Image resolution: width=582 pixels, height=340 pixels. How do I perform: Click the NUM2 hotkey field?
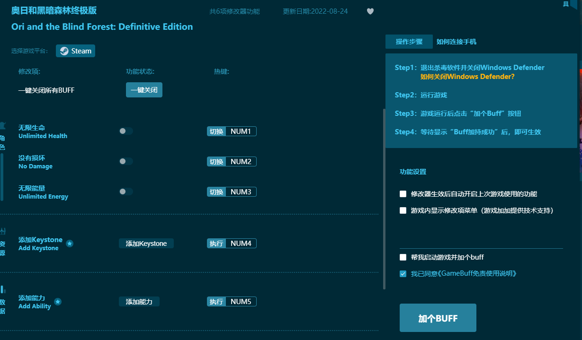tap(241, 162)
